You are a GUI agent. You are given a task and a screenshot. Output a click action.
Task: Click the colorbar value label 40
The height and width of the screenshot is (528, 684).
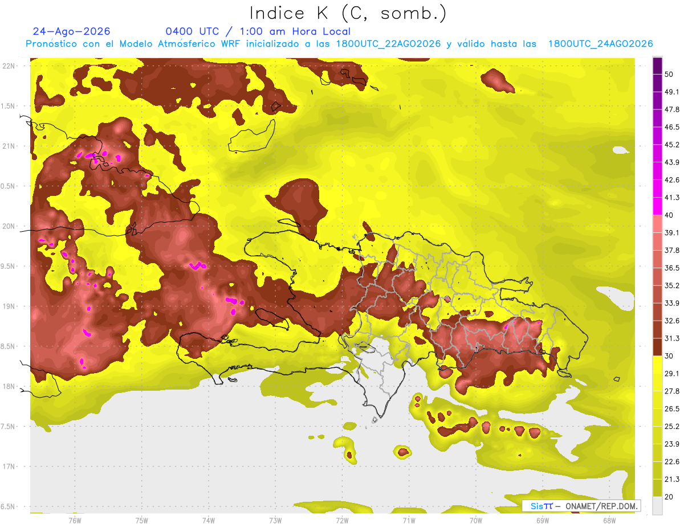tap(669, 215)
